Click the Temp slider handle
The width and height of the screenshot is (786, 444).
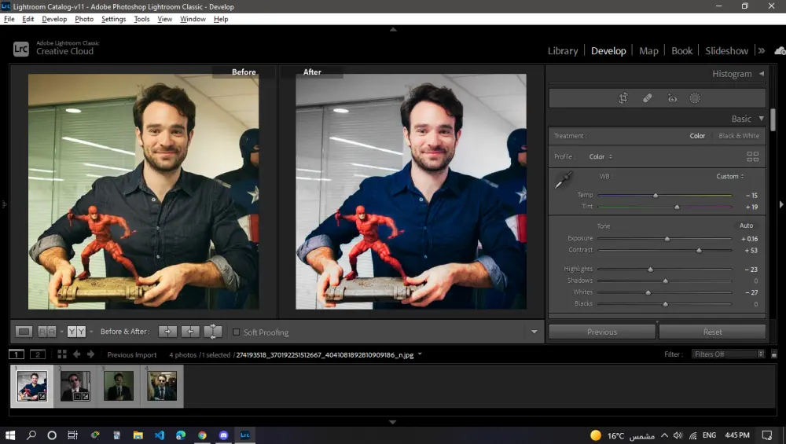656,196
